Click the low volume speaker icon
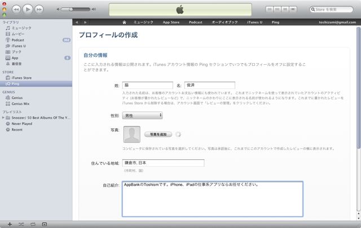The image size is (361, 228). pyautogui.click(x=58, y=10)
